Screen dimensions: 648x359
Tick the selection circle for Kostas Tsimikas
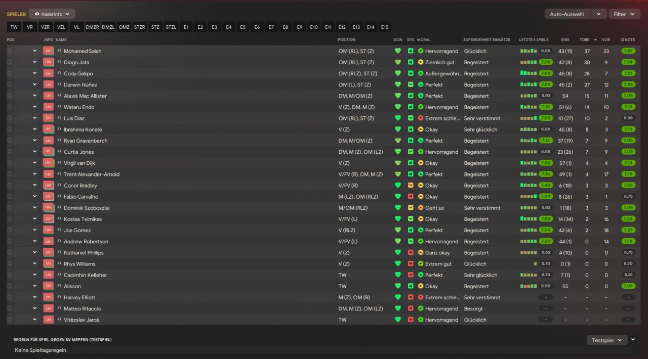(10, 219)
